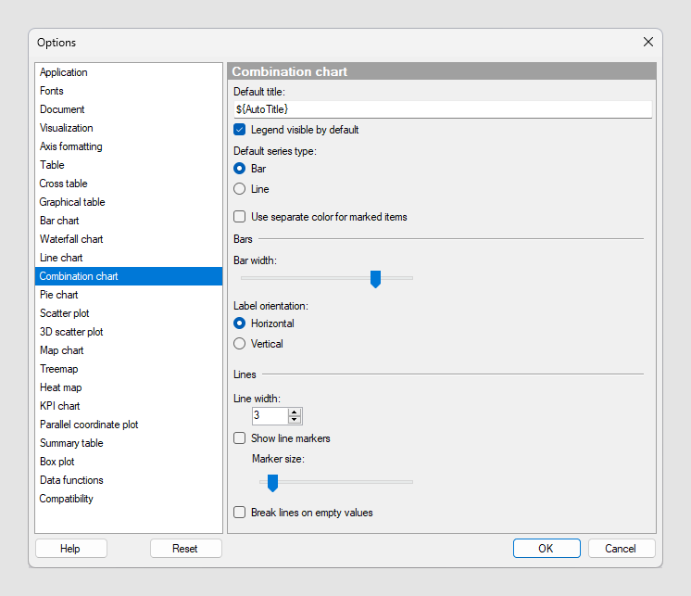
Task: Select the Bar series type radio button
Action: coord(239,169)
